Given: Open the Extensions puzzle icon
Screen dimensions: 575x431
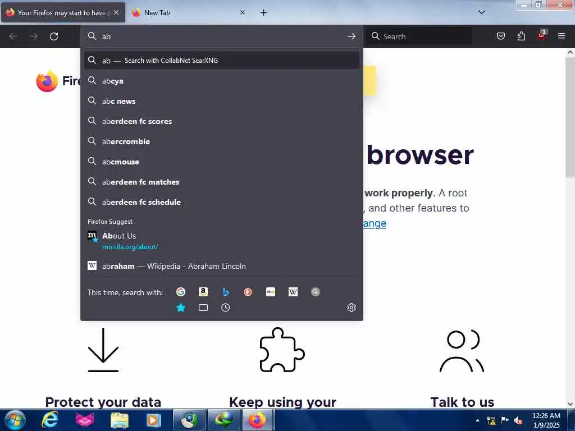Looking at the screenshot, I should click(521, 36).
